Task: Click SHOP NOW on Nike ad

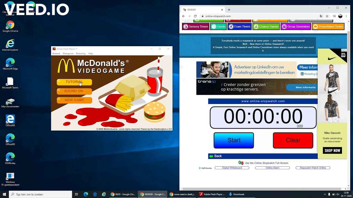Action: (x=332, y=150)
